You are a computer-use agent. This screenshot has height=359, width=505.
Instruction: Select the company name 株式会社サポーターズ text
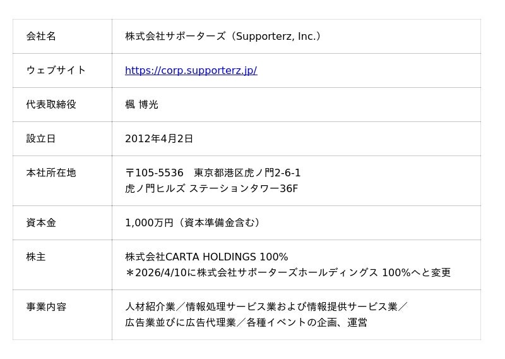(x=175, y=36)
